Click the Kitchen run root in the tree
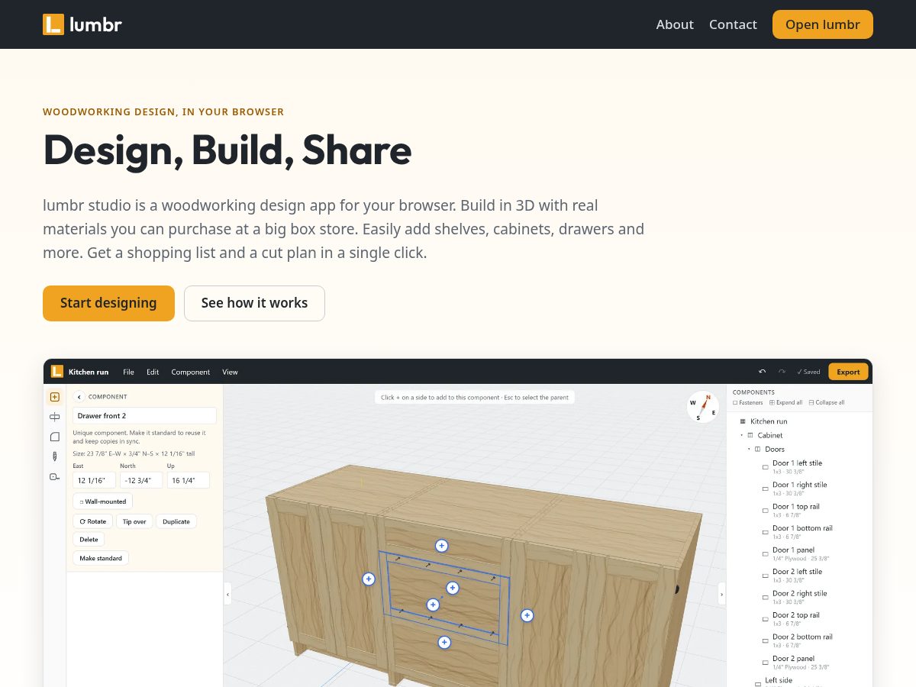 [x=769, y=421]
